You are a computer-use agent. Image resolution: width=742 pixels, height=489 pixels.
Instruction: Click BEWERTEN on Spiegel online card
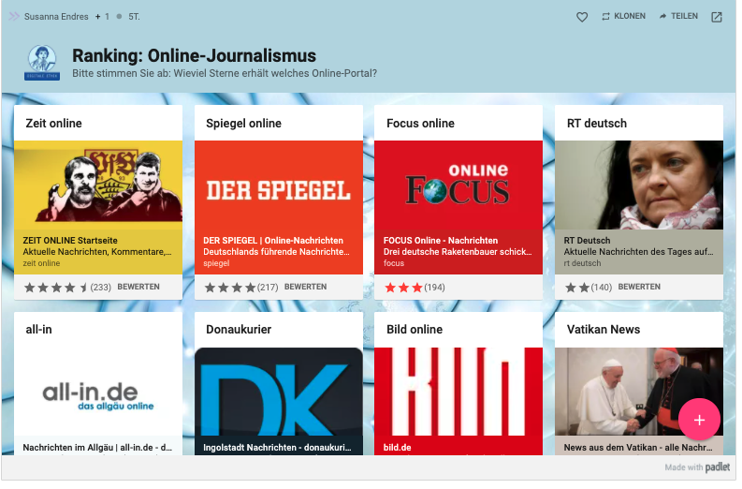point(305,287)
